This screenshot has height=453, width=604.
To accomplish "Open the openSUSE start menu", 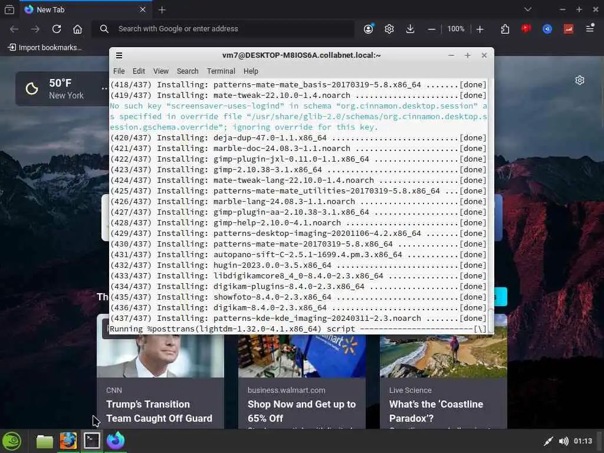I will click(x=12, y=441).
